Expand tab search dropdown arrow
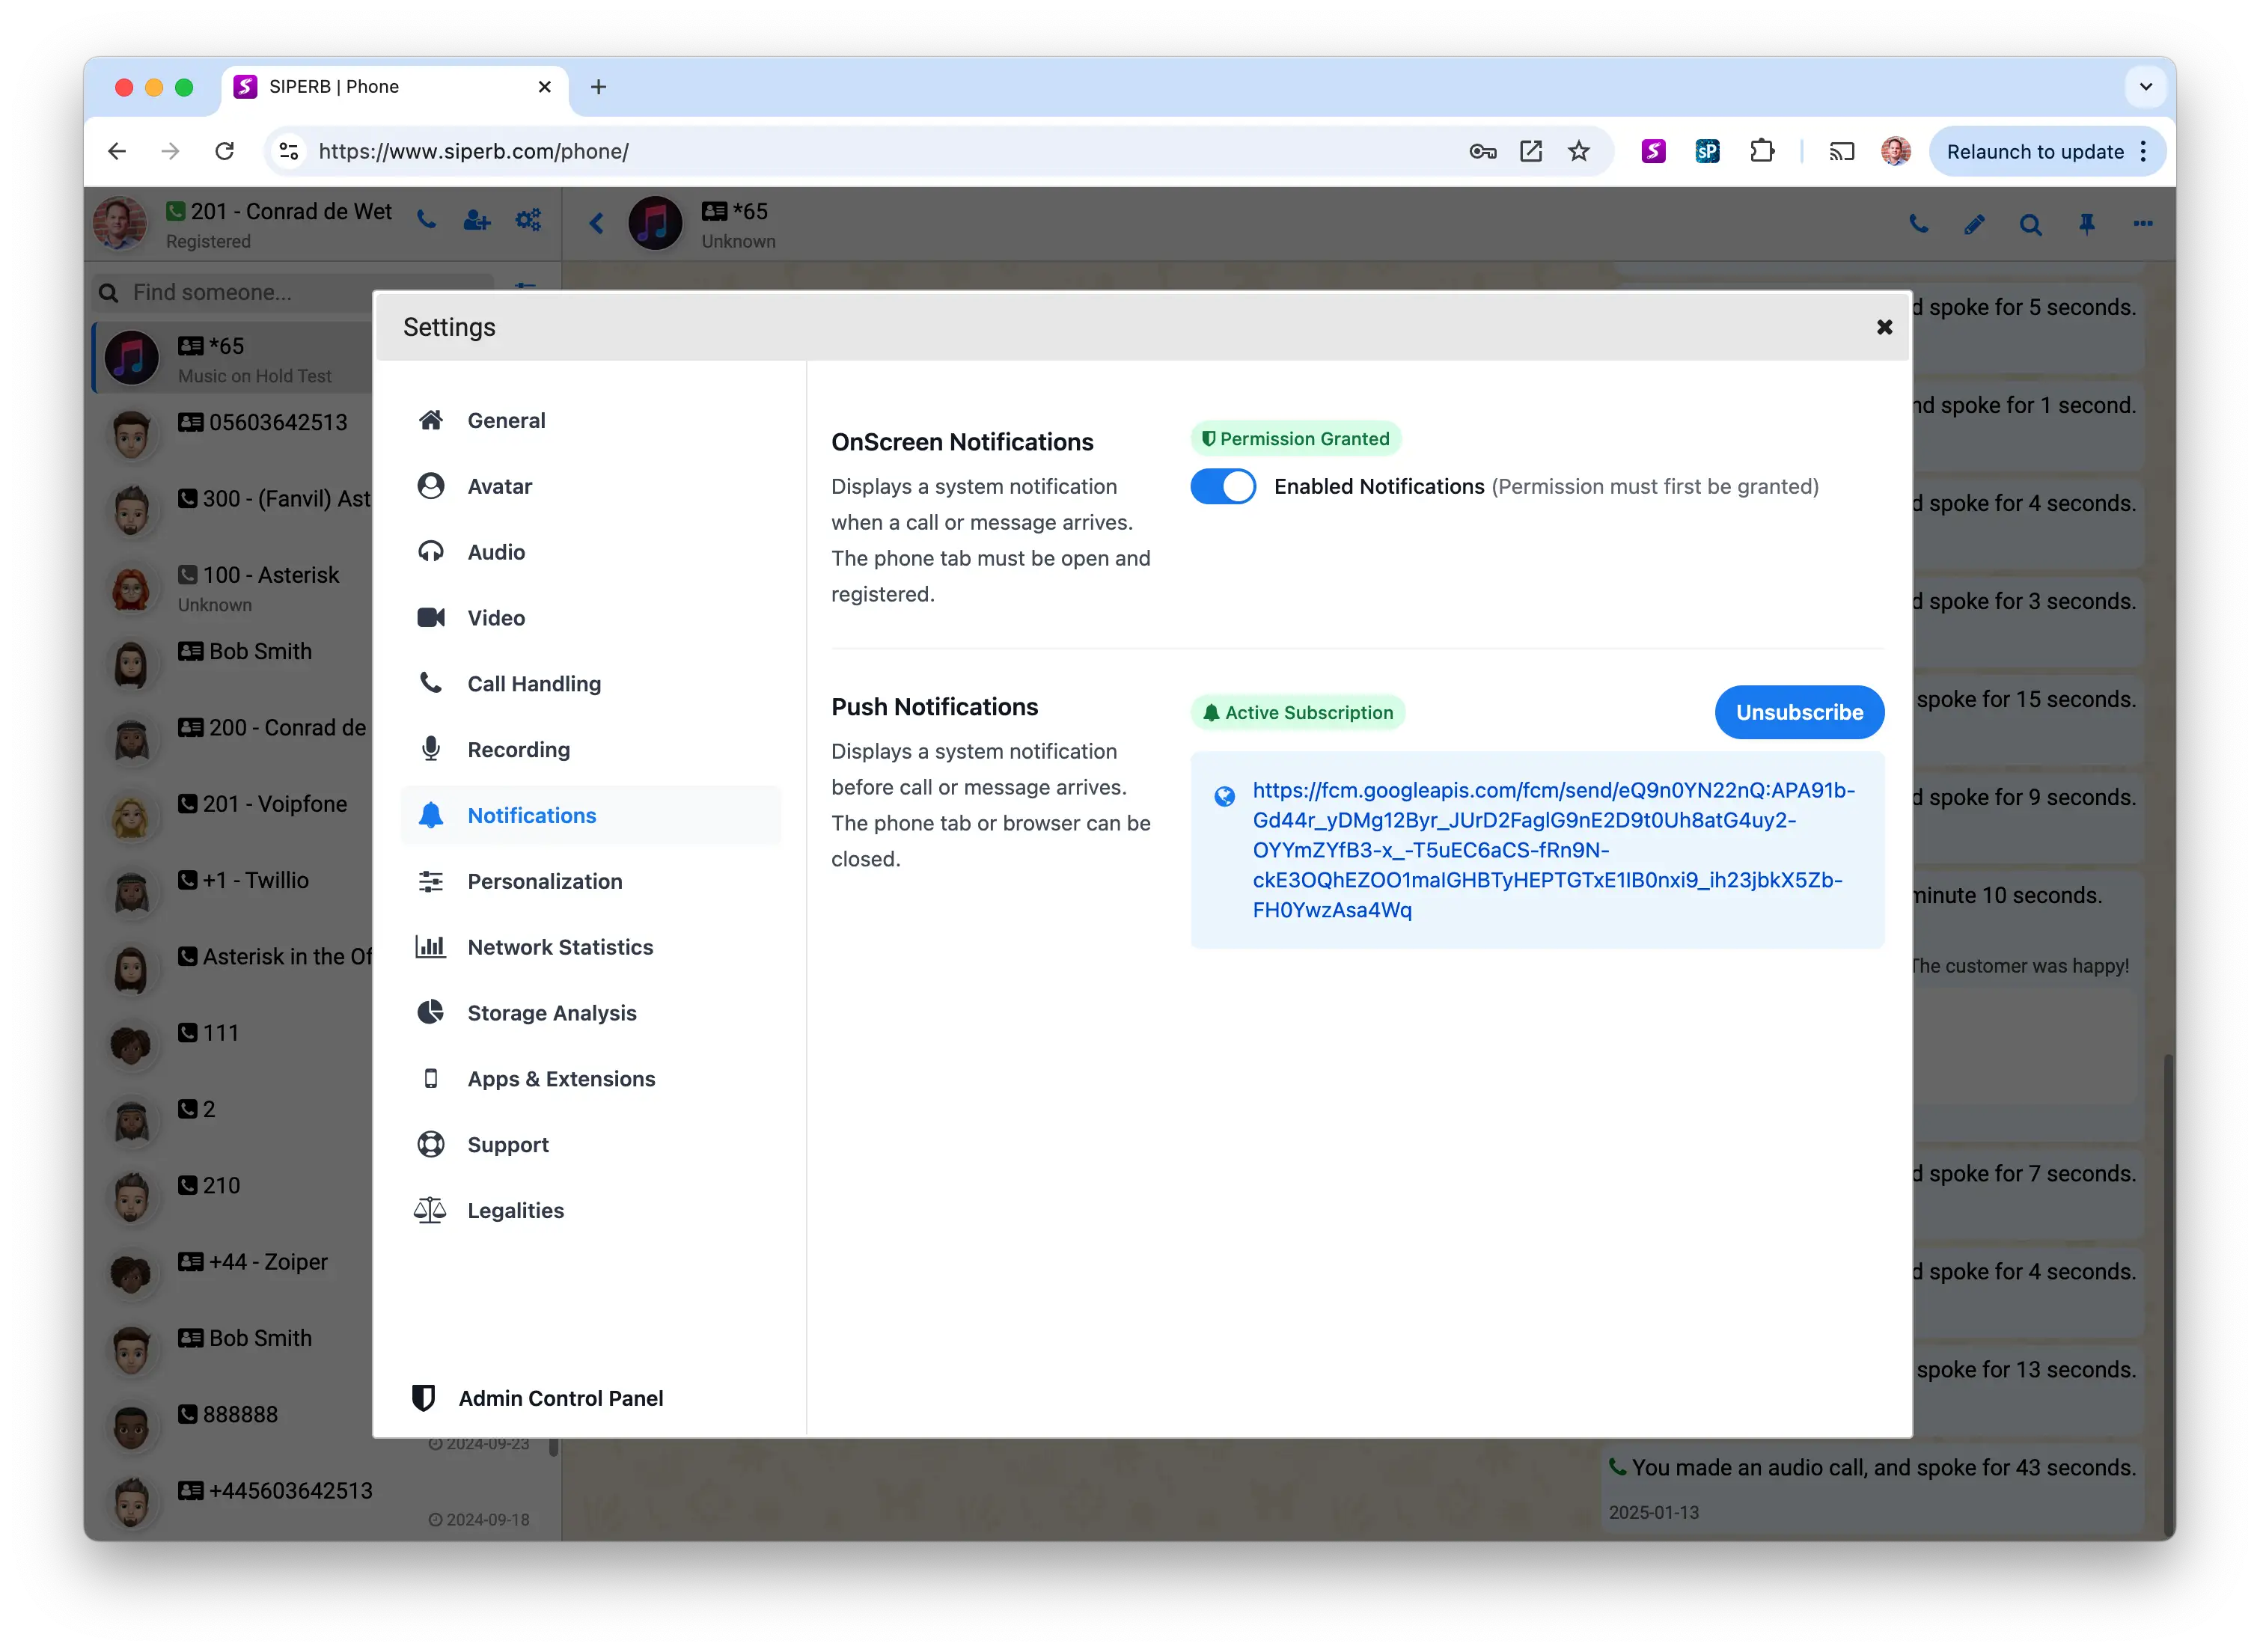Screen dimensions: 2260x1652 [2145, 87]
